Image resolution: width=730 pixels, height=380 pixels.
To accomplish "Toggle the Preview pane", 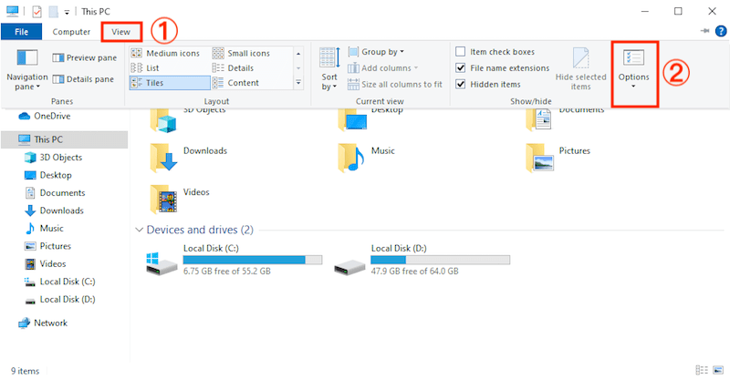I will [x=85, y=57].
